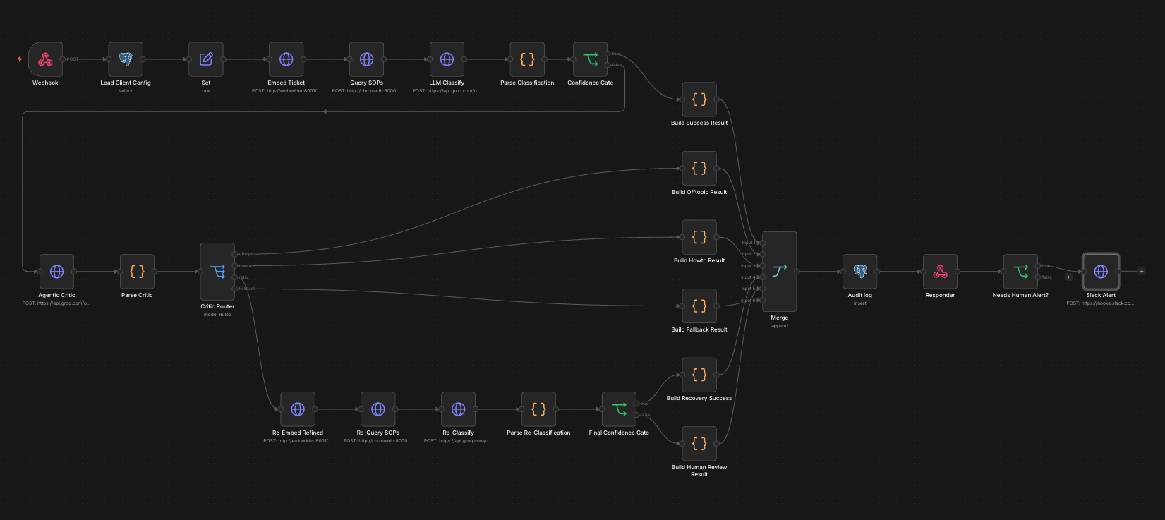
Task: Add node on Needs Human Alert false branch
Action: tap(1068, 277)
